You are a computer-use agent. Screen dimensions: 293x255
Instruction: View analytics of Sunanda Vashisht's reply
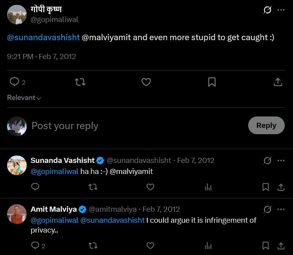point(208,187)
